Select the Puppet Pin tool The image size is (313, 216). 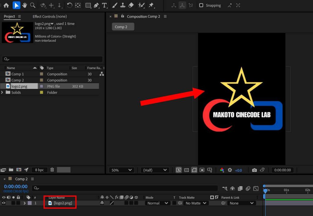151,5
